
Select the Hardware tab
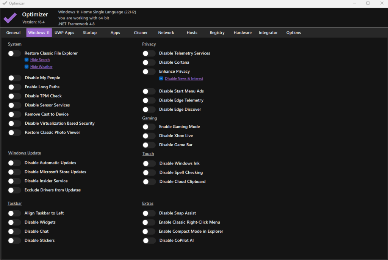[x=242, y=33]
